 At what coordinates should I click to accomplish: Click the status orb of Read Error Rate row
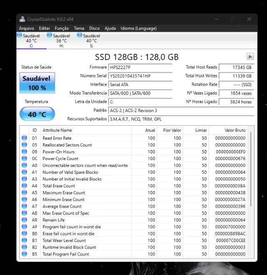click(24, 138)
